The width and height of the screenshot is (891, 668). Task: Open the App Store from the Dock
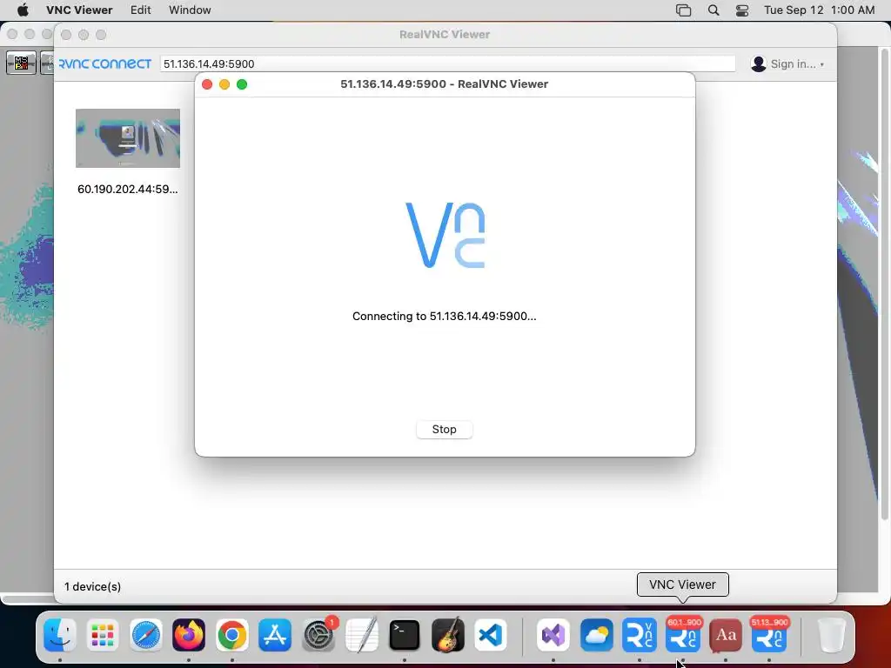click(x=275, y=635)
